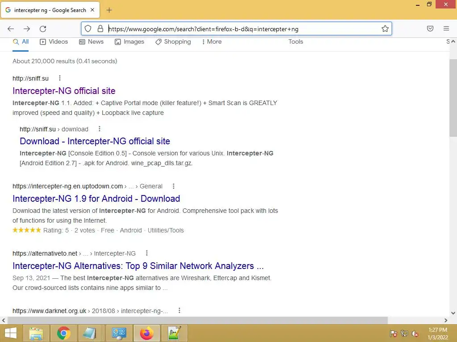Launch Google Chrome from the taskbar

63,333
